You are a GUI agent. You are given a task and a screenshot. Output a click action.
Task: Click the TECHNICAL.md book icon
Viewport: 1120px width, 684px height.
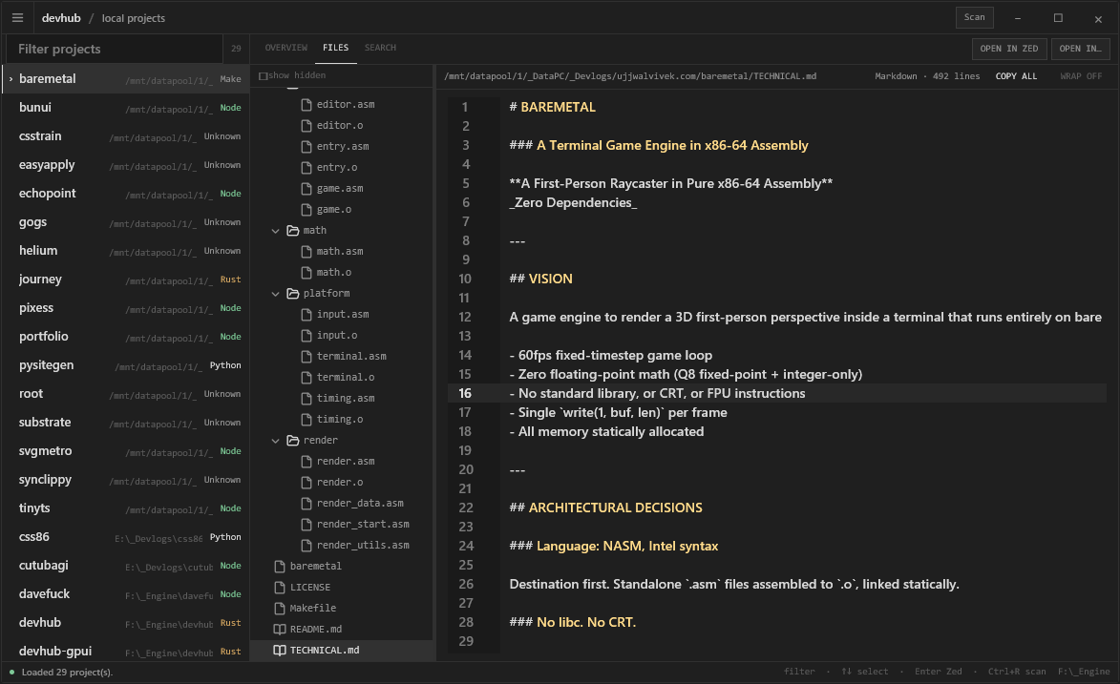pyautogui.click(x=280, y=651)
